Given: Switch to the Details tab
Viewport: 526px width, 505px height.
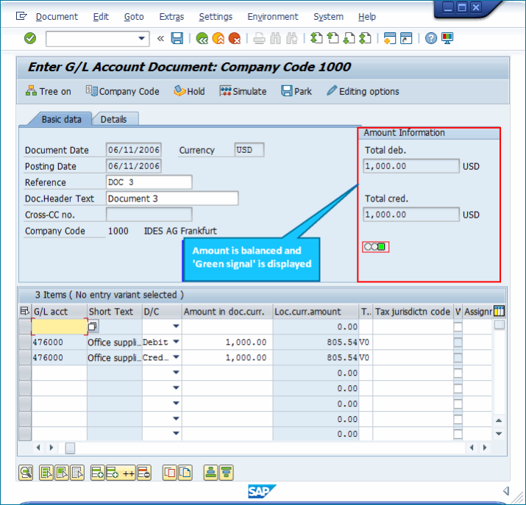Looking at the screenshot, I should 113,119.
